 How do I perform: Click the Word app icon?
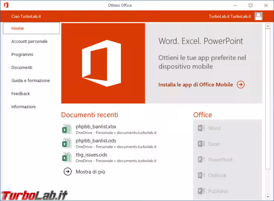pos(201,128)
